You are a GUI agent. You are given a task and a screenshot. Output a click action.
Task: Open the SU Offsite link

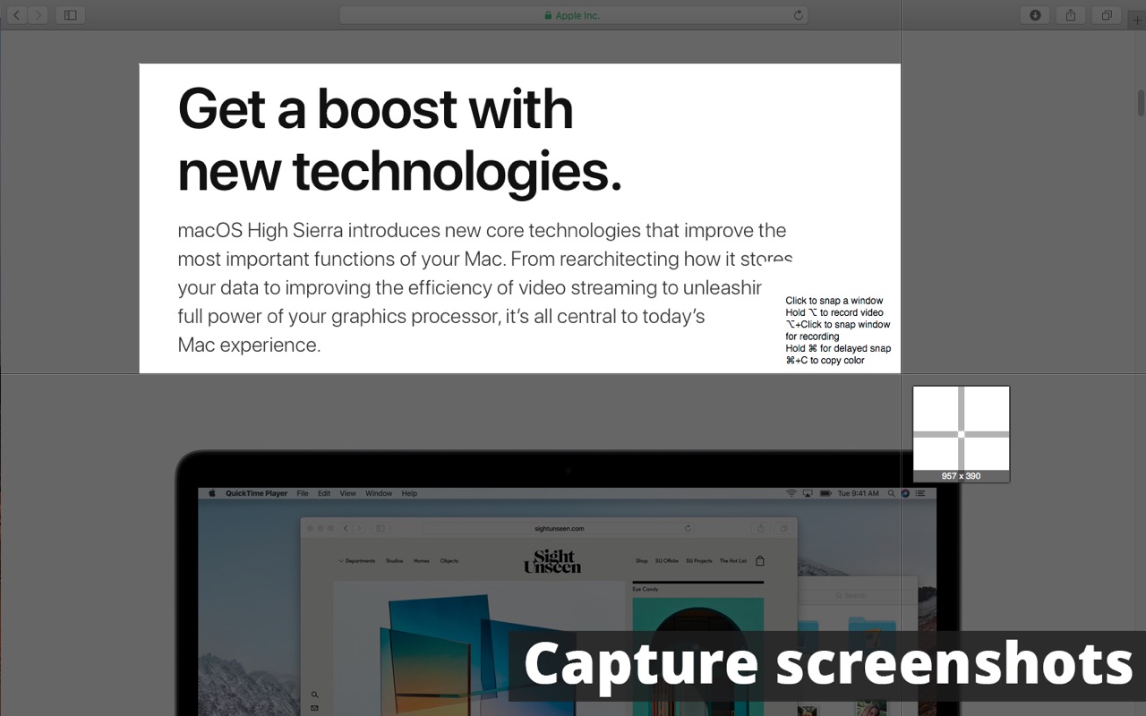point(666,561)
